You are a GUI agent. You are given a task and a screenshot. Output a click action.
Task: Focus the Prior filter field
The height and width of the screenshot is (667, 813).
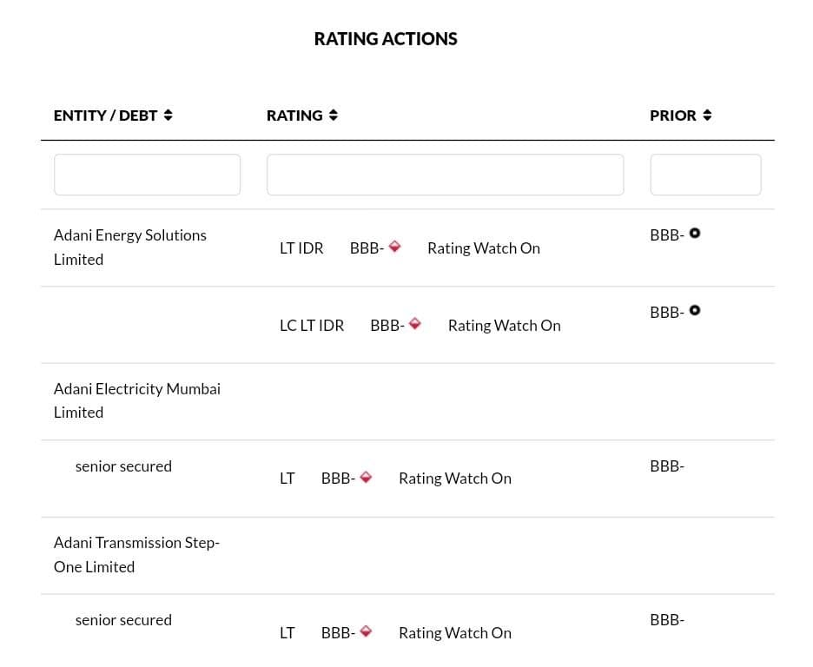pos(705,175)
